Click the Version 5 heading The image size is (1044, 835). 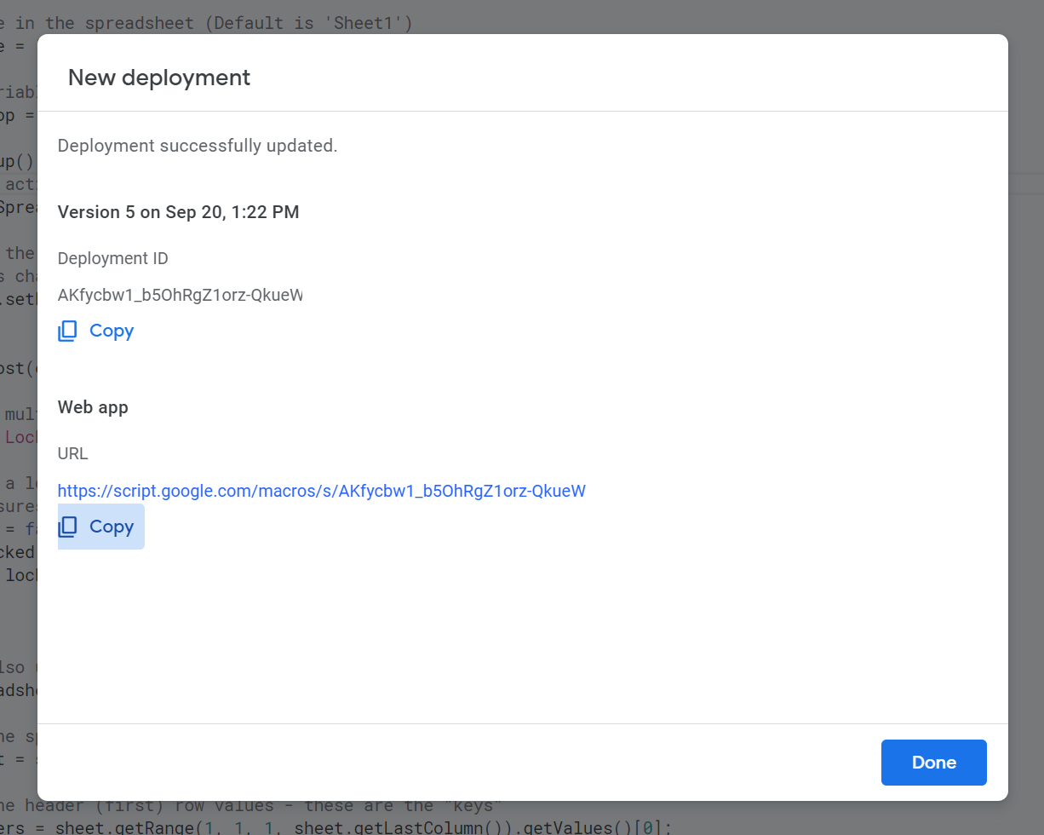click(178, 212)
